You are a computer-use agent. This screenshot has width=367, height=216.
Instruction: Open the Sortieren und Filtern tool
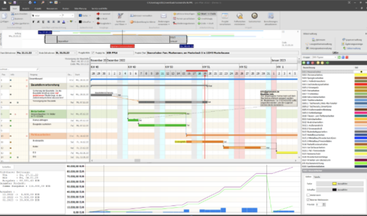pyautogui.click(x=121, y=18)
